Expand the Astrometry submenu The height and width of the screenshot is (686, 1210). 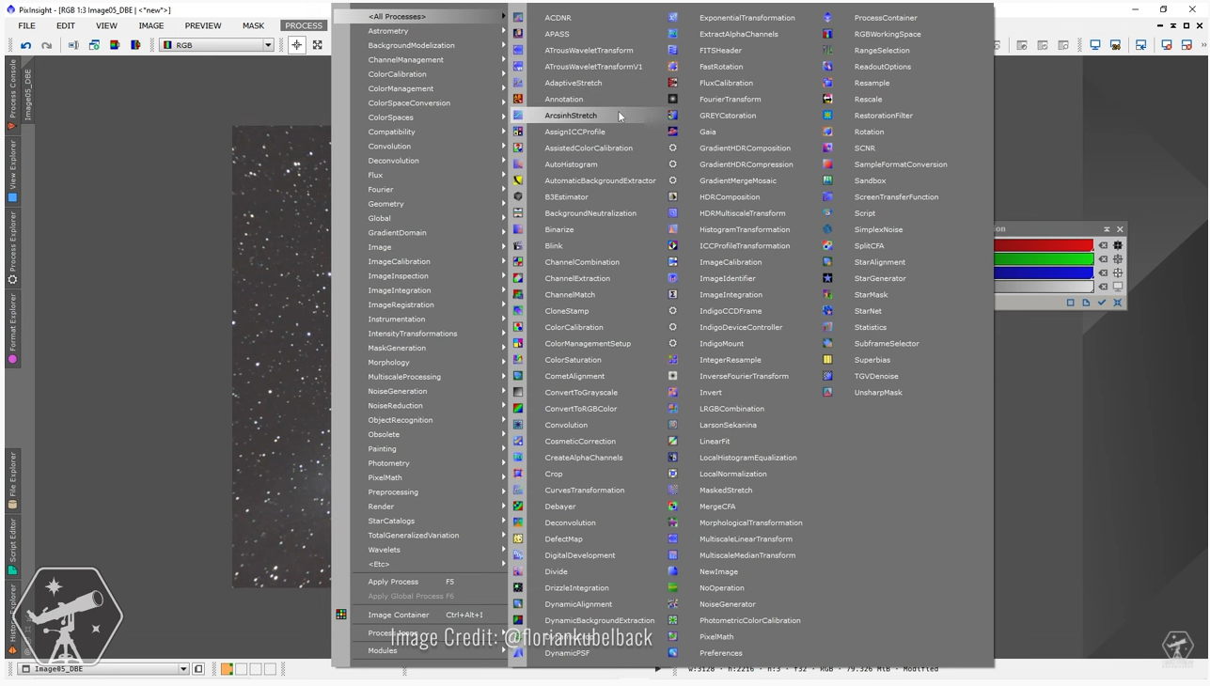coord(430,31)
